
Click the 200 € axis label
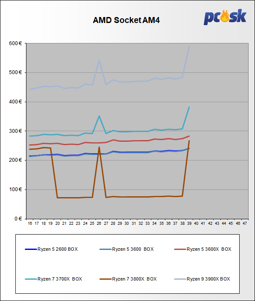point(15,160)
